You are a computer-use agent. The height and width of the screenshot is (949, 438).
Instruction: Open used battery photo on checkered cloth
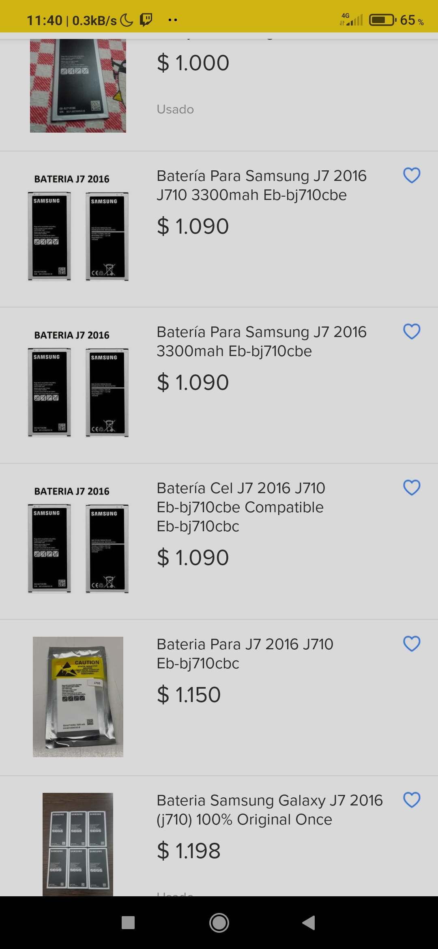click(78, 86)
